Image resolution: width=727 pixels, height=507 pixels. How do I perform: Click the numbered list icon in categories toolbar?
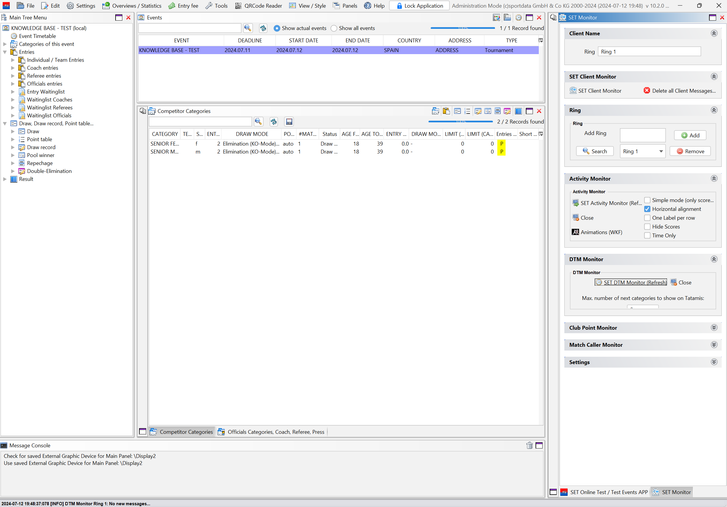[467, 111]
